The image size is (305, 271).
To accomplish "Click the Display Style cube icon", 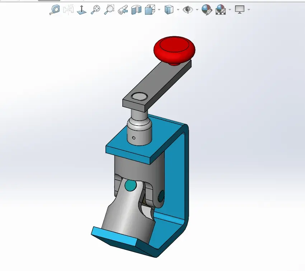I will click(x=169, y=10).
